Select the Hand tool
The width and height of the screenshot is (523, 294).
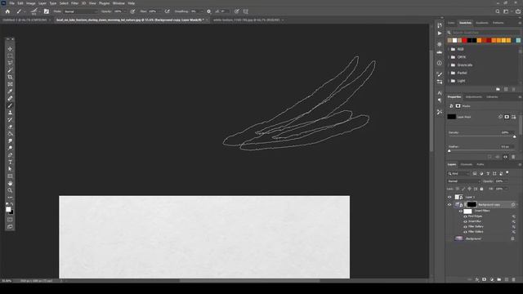coord(10,183)
